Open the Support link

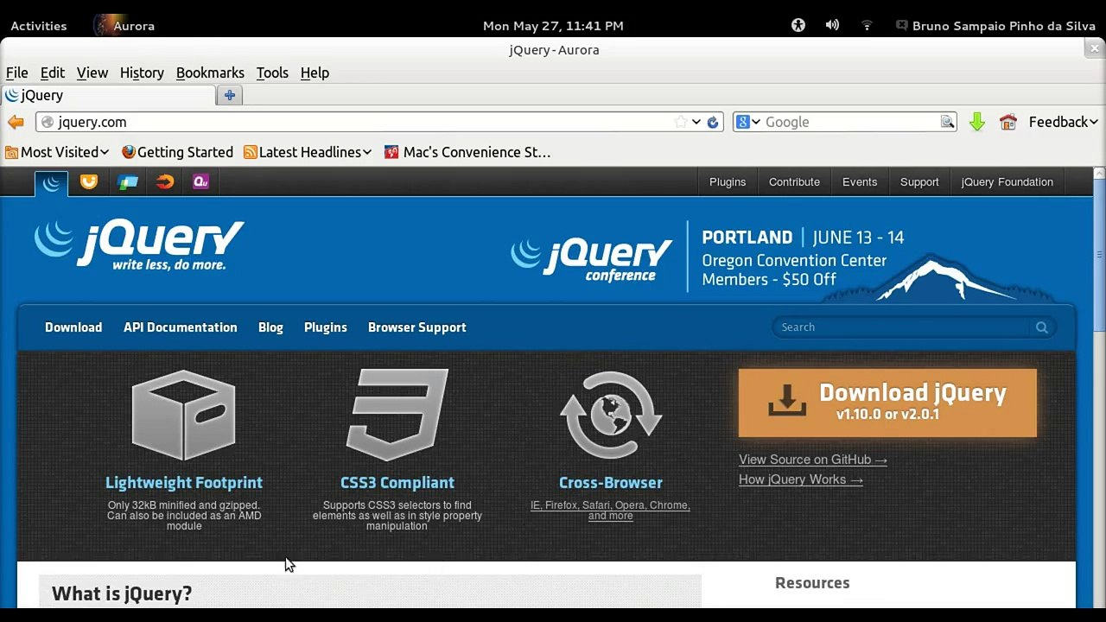click(919, 182)
